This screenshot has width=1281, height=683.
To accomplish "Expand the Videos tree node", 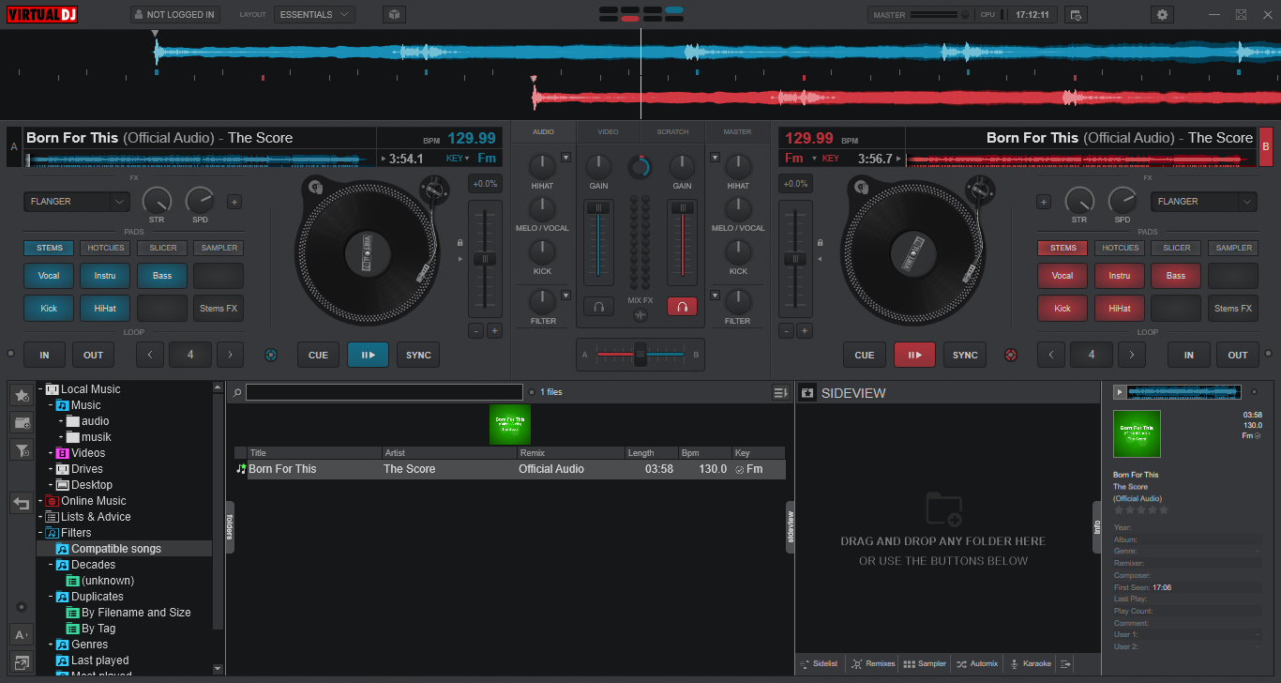I will (x=51, y=453).
